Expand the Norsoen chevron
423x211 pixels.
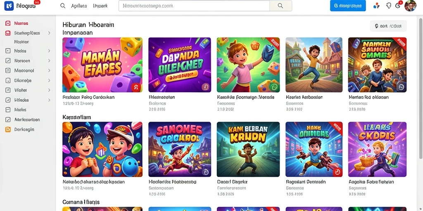tap(49, 61)
